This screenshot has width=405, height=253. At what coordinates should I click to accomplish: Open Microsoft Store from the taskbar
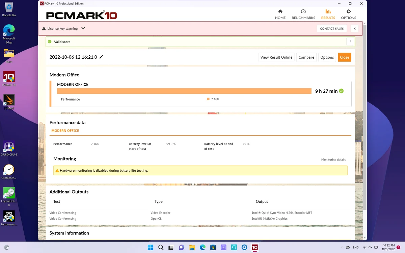[213, 247]
